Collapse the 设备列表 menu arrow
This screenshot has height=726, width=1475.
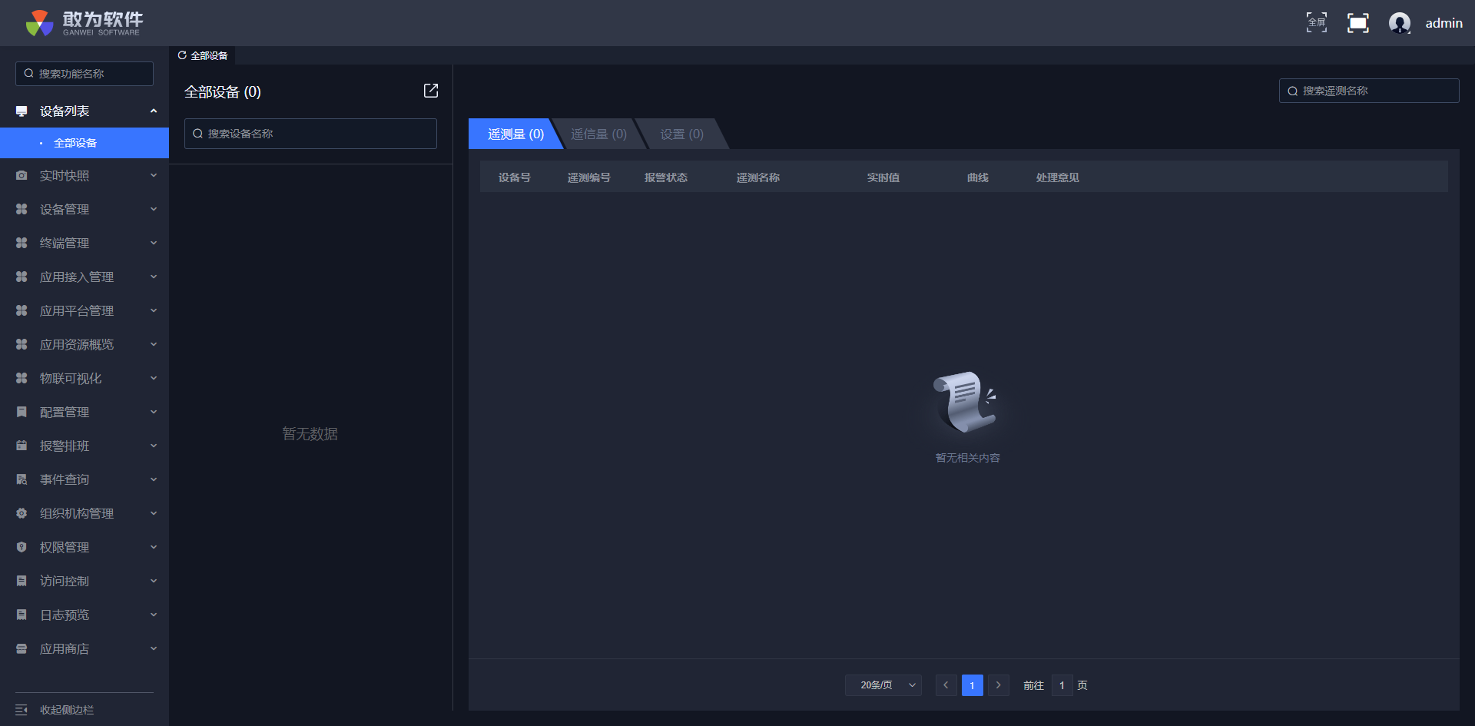pos(154,111)
